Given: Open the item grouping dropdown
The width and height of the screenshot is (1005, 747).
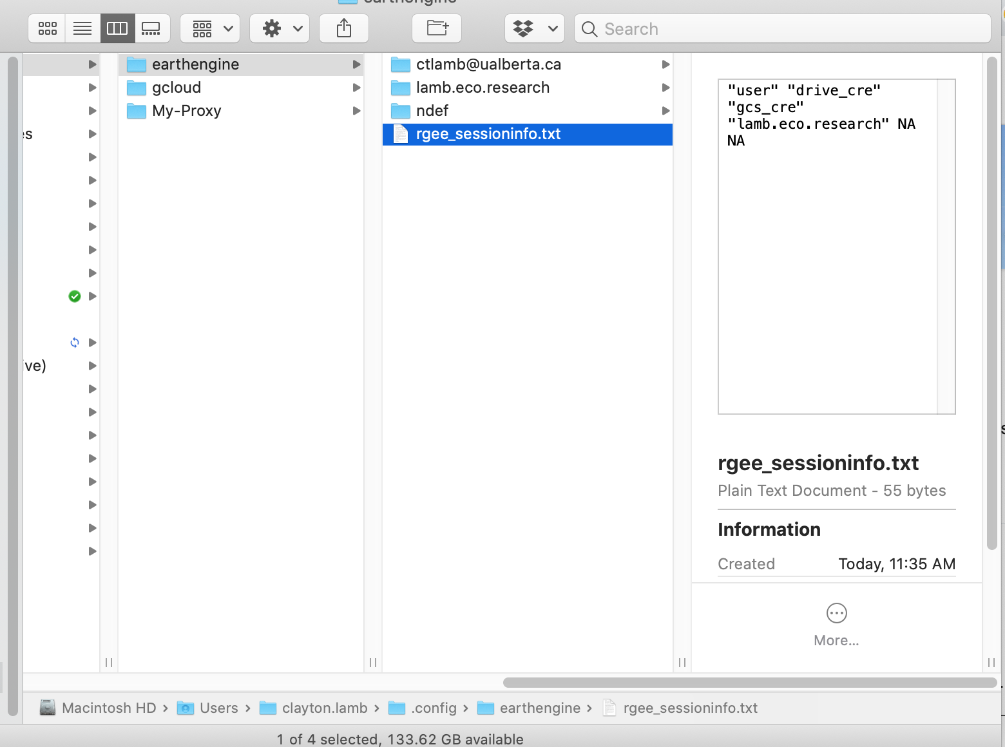Looking at the screenshot, I should 209,28.
